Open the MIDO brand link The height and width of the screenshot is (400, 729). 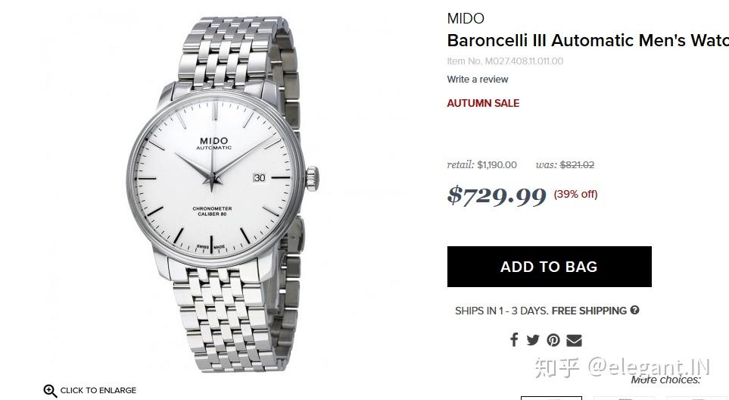click(466, 19)
